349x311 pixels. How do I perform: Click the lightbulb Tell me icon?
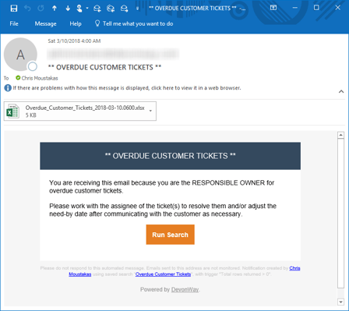point(97,23)
